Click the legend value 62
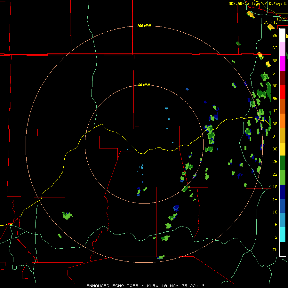The width and height of the screenshot is (288, 288). pyautogui.click(x=275, y=48)
